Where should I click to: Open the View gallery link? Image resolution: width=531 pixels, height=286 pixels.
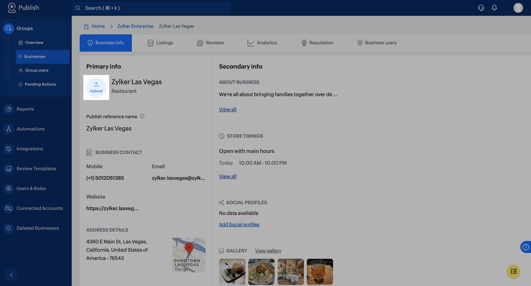(x=268, y=251)
